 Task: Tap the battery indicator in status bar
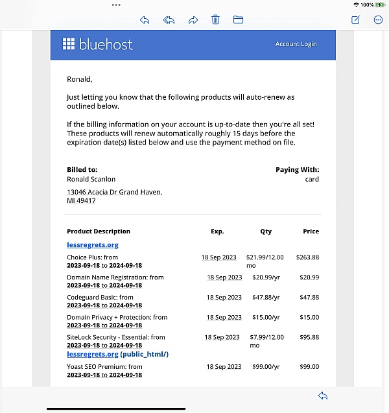380,5
